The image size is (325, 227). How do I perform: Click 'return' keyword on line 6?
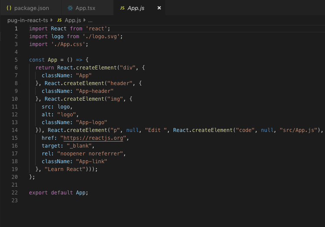pyautogui.click(x=45, y=68)
